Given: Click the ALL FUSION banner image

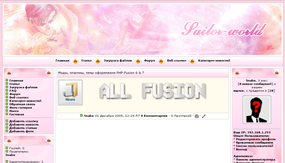Looking at the screenshot, I should click(153, 91).
